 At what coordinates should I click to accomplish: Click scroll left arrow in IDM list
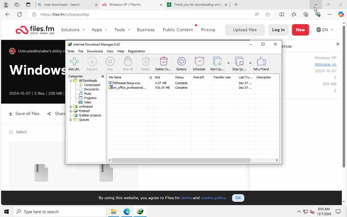point(110,160)
